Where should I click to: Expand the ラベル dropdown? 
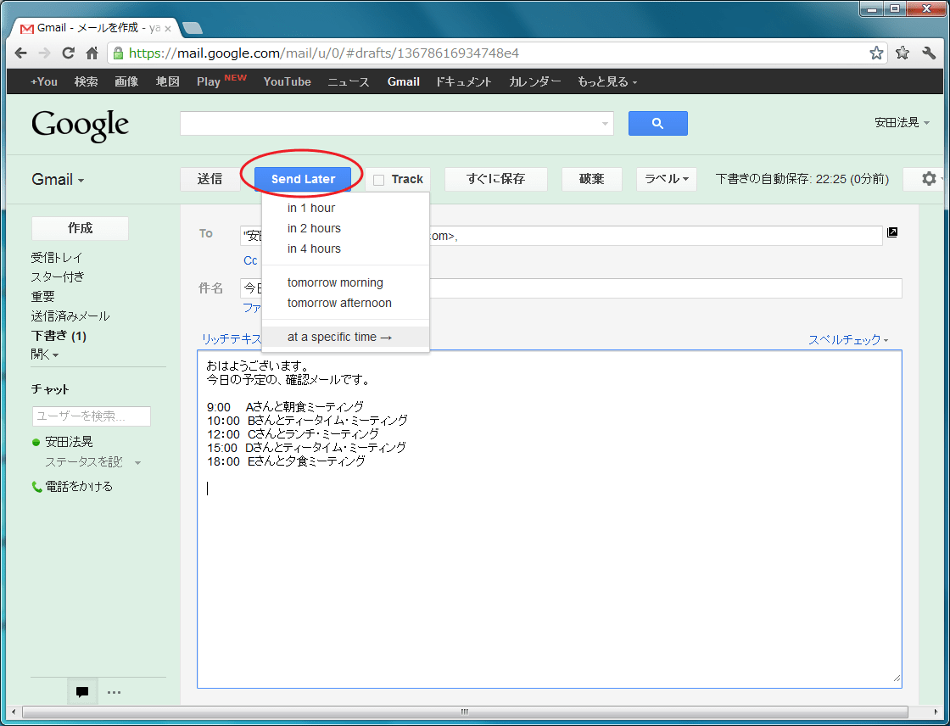[x=666, y=179]
